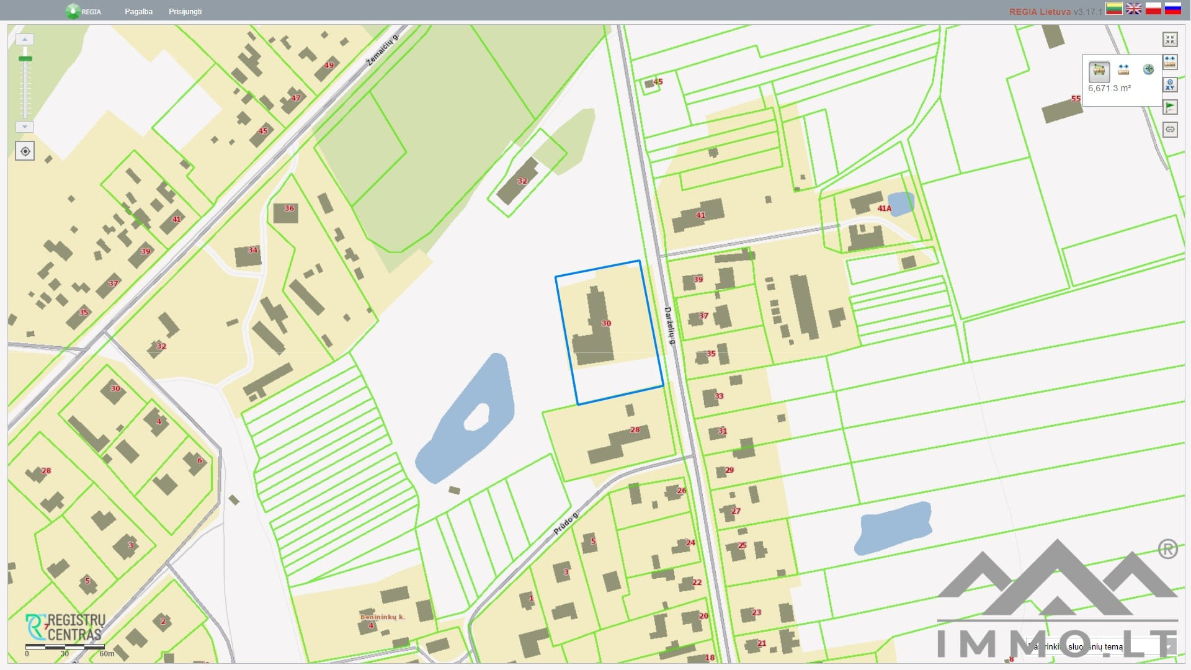Switch language to English flag
This screenshot has width=1191, height=670.
coord(1134,9)
